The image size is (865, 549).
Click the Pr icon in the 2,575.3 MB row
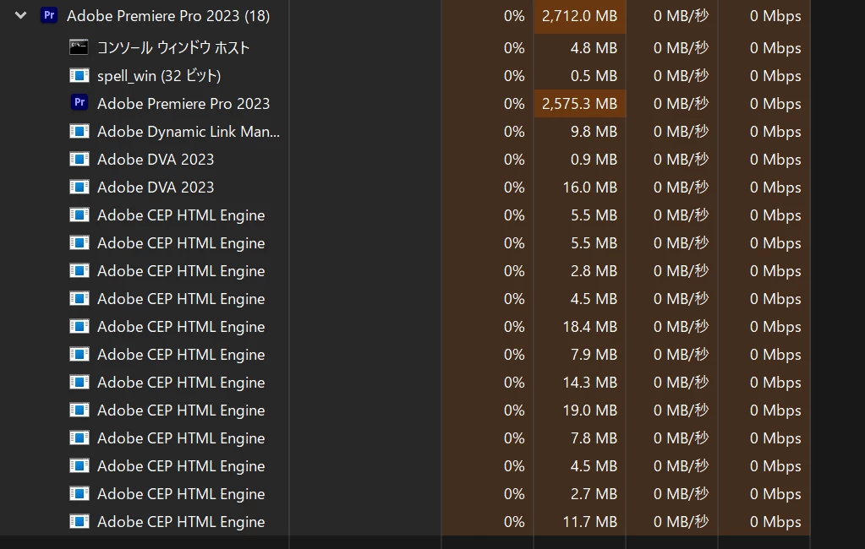pyautogui.click(x=79, y=102)
